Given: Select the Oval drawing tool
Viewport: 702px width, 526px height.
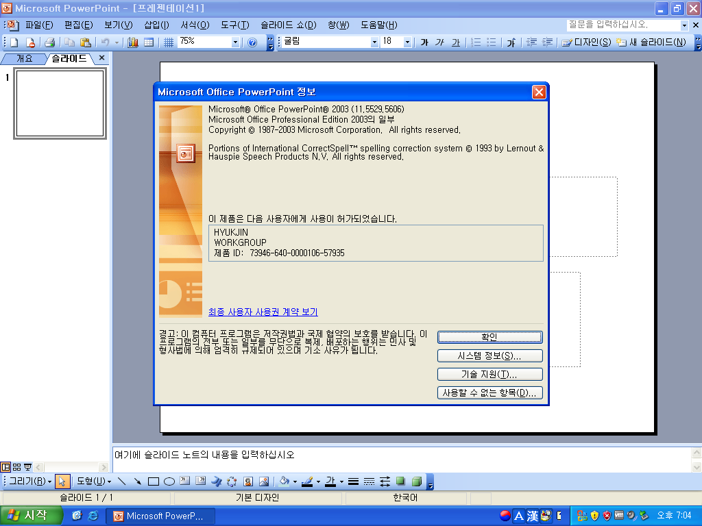Looking at the screenshot, I should [169, 481].
